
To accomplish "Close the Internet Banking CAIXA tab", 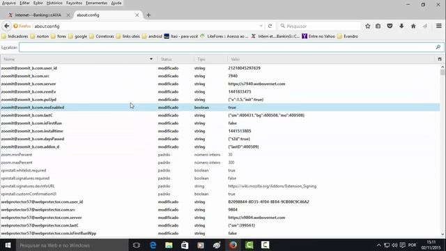I will click(68, 15).
